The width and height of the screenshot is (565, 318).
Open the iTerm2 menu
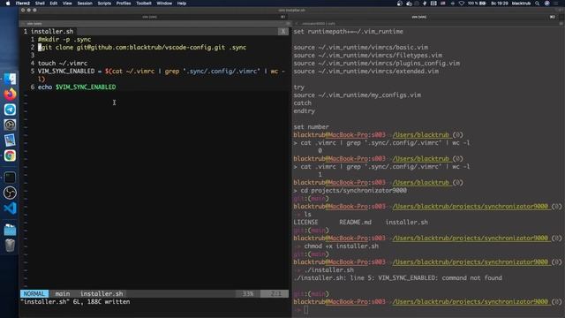23,4
